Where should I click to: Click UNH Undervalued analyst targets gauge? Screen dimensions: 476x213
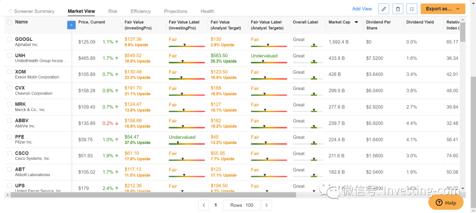click(x=269, y=62)
